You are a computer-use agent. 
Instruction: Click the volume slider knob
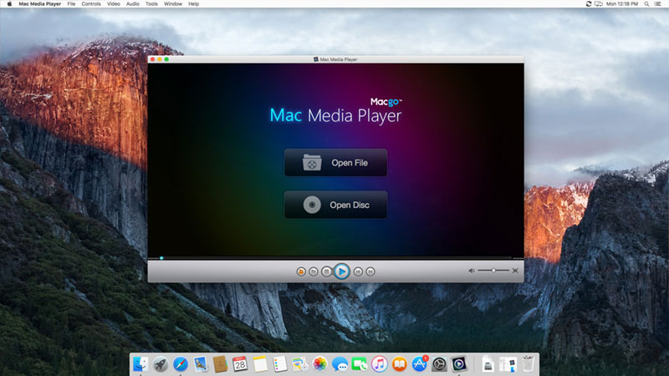493,271
